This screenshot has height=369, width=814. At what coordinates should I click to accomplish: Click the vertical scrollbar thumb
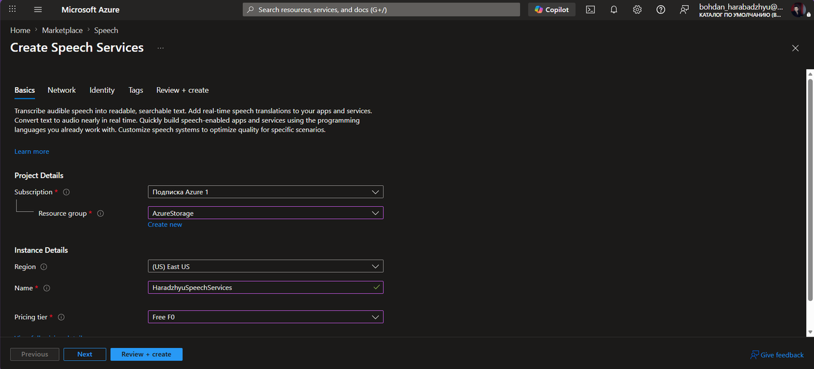click(810, 190)
